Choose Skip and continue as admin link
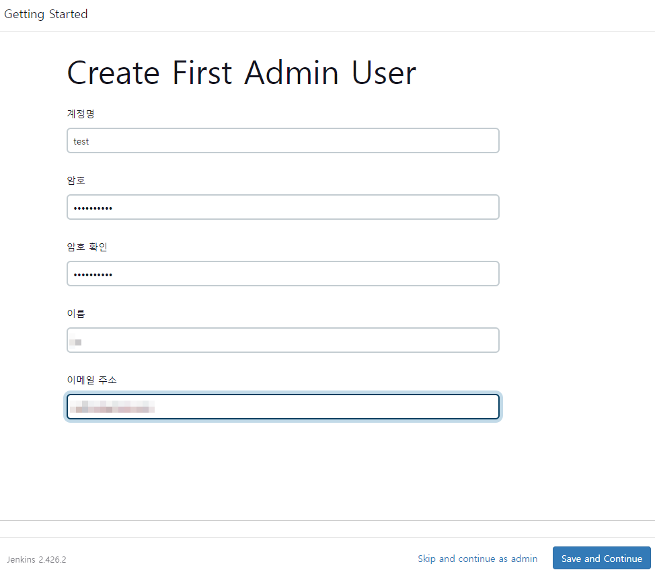Screen dimensions: 655x574 pyautogui.click(x=477, y=559)
